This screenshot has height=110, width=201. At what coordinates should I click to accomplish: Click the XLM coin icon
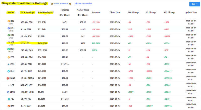pyautogui.click(x=9, y=71)
